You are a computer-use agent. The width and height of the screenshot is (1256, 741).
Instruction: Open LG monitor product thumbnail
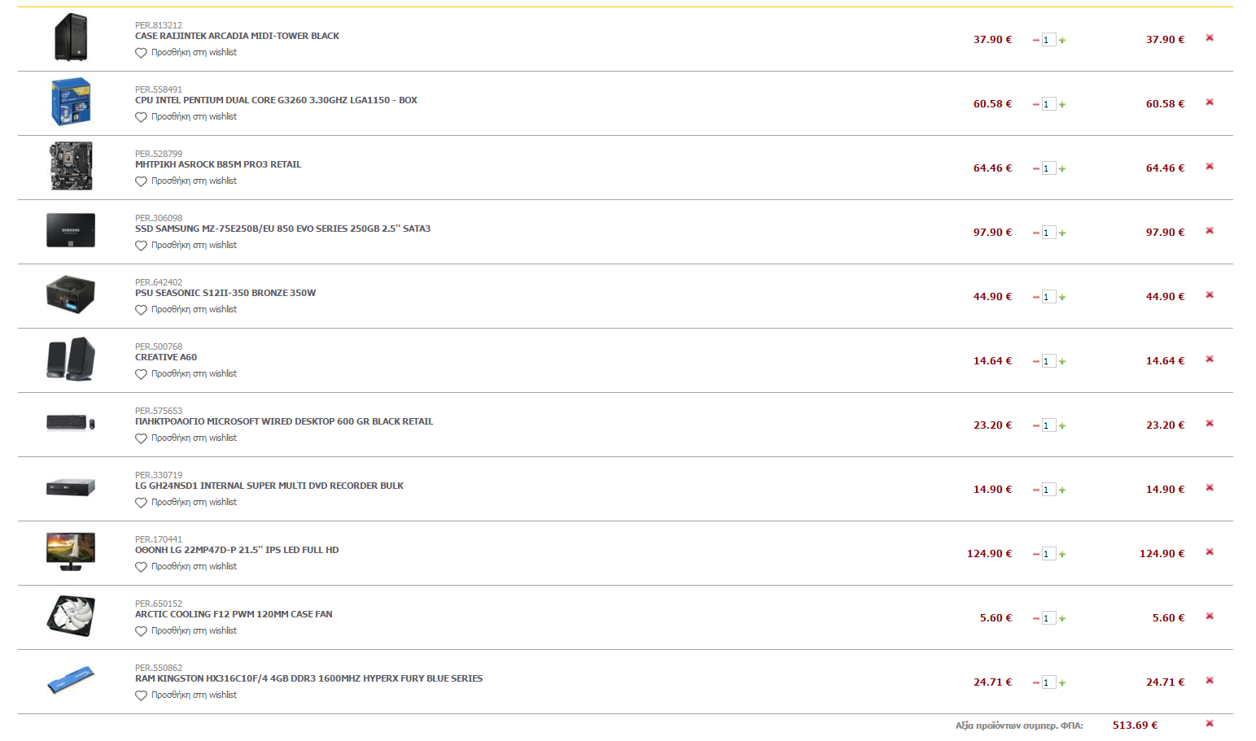click(x=71, y=551)
